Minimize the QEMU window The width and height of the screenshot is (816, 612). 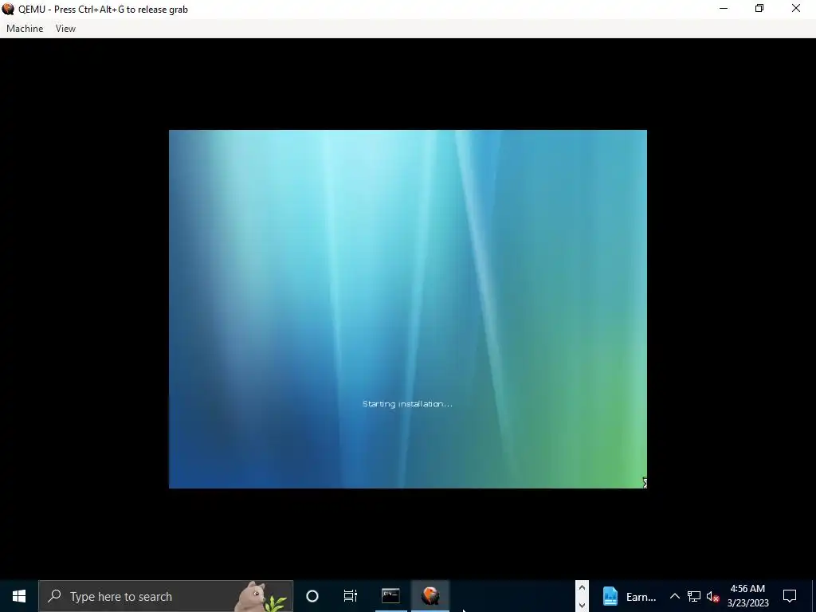724,9
